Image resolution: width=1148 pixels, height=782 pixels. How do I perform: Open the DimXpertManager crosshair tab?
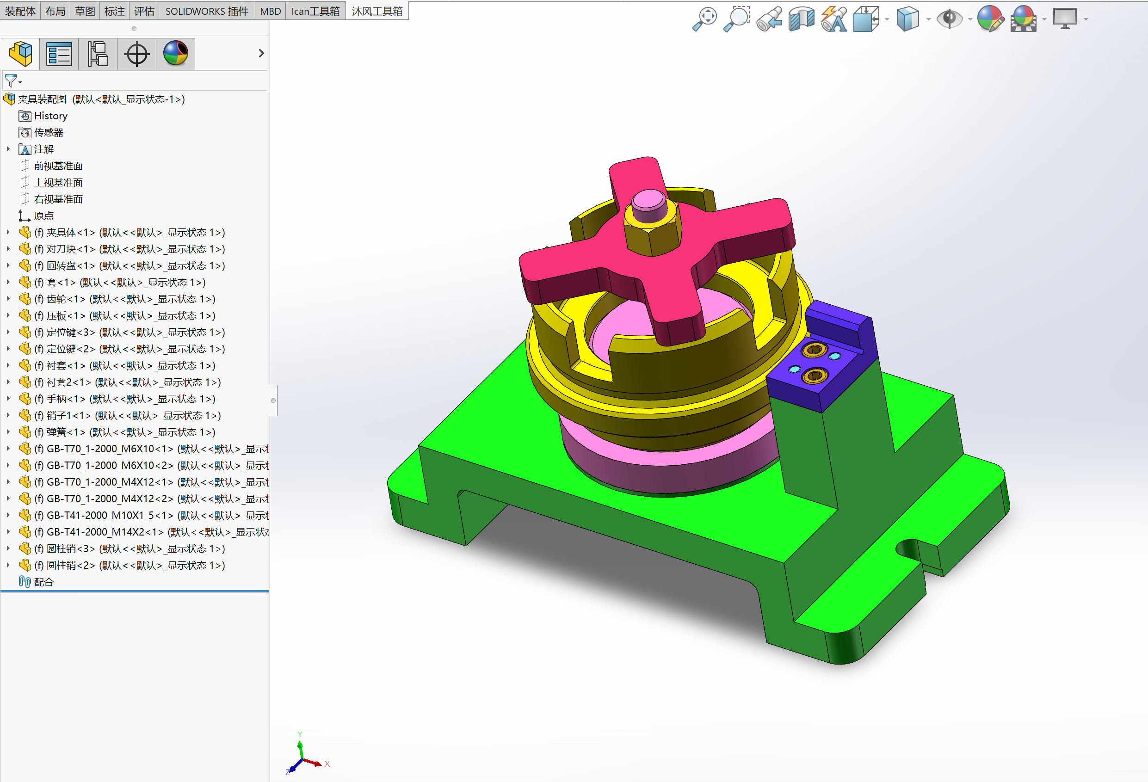[x=137, y=54]
